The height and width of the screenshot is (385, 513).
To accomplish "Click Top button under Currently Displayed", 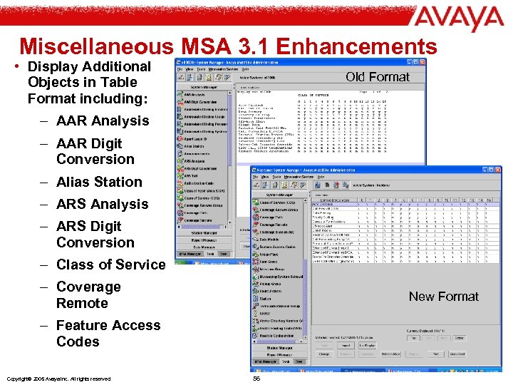I will 413,338.
